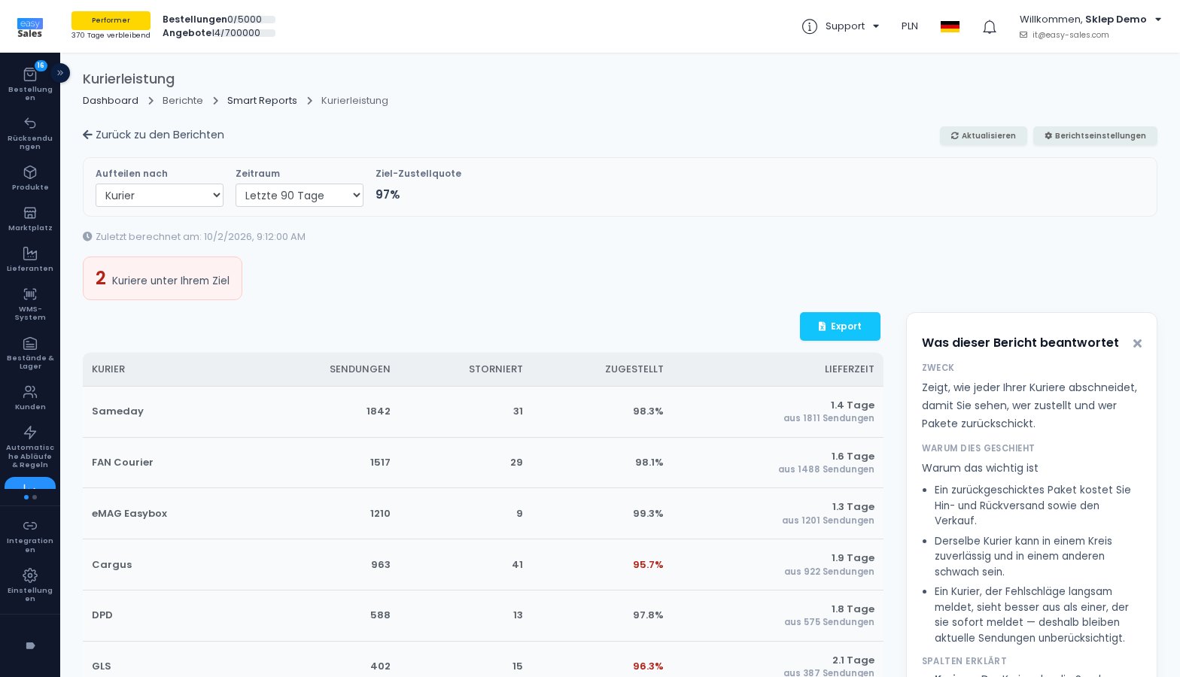Click the Berichte breadcrumb
This screenshot has height=677, width=1180.
(x=183, y=101)
